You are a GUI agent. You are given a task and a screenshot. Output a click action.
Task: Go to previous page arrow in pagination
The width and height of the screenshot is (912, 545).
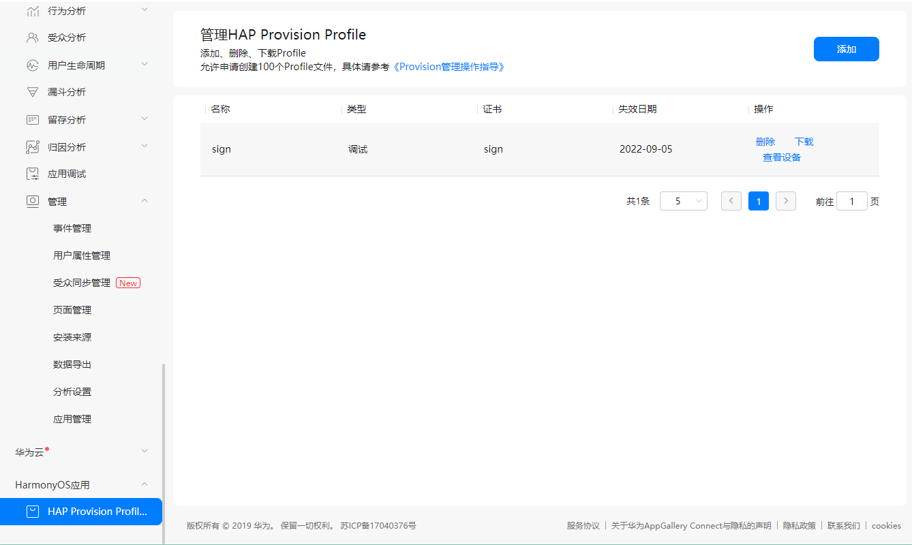731,201
